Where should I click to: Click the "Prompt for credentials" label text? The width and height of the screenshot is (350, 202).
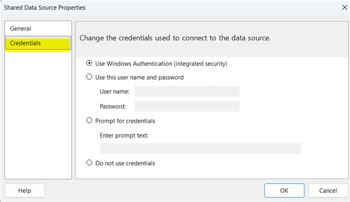click(x=125, y=121)
